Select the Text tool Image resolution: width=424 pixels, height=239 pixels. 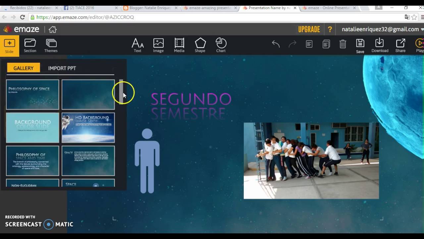137,45
